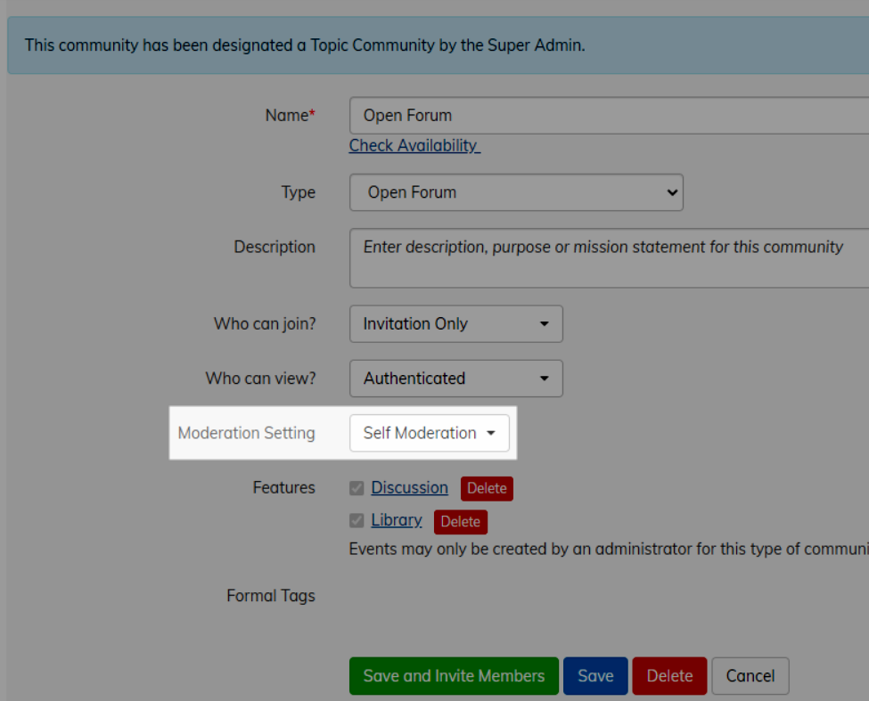Click the Check Availability link
The image size is (869, 701).
click(414, 145)
